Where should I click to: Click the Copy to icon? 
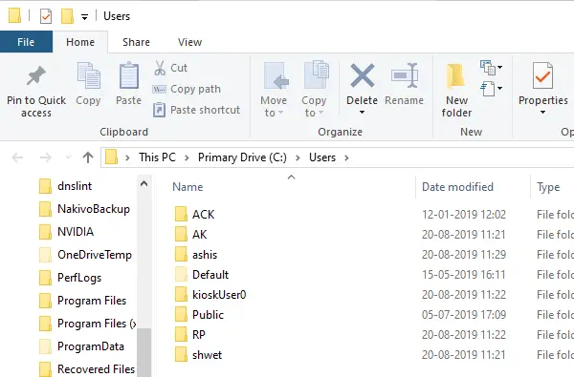point(317,75)
